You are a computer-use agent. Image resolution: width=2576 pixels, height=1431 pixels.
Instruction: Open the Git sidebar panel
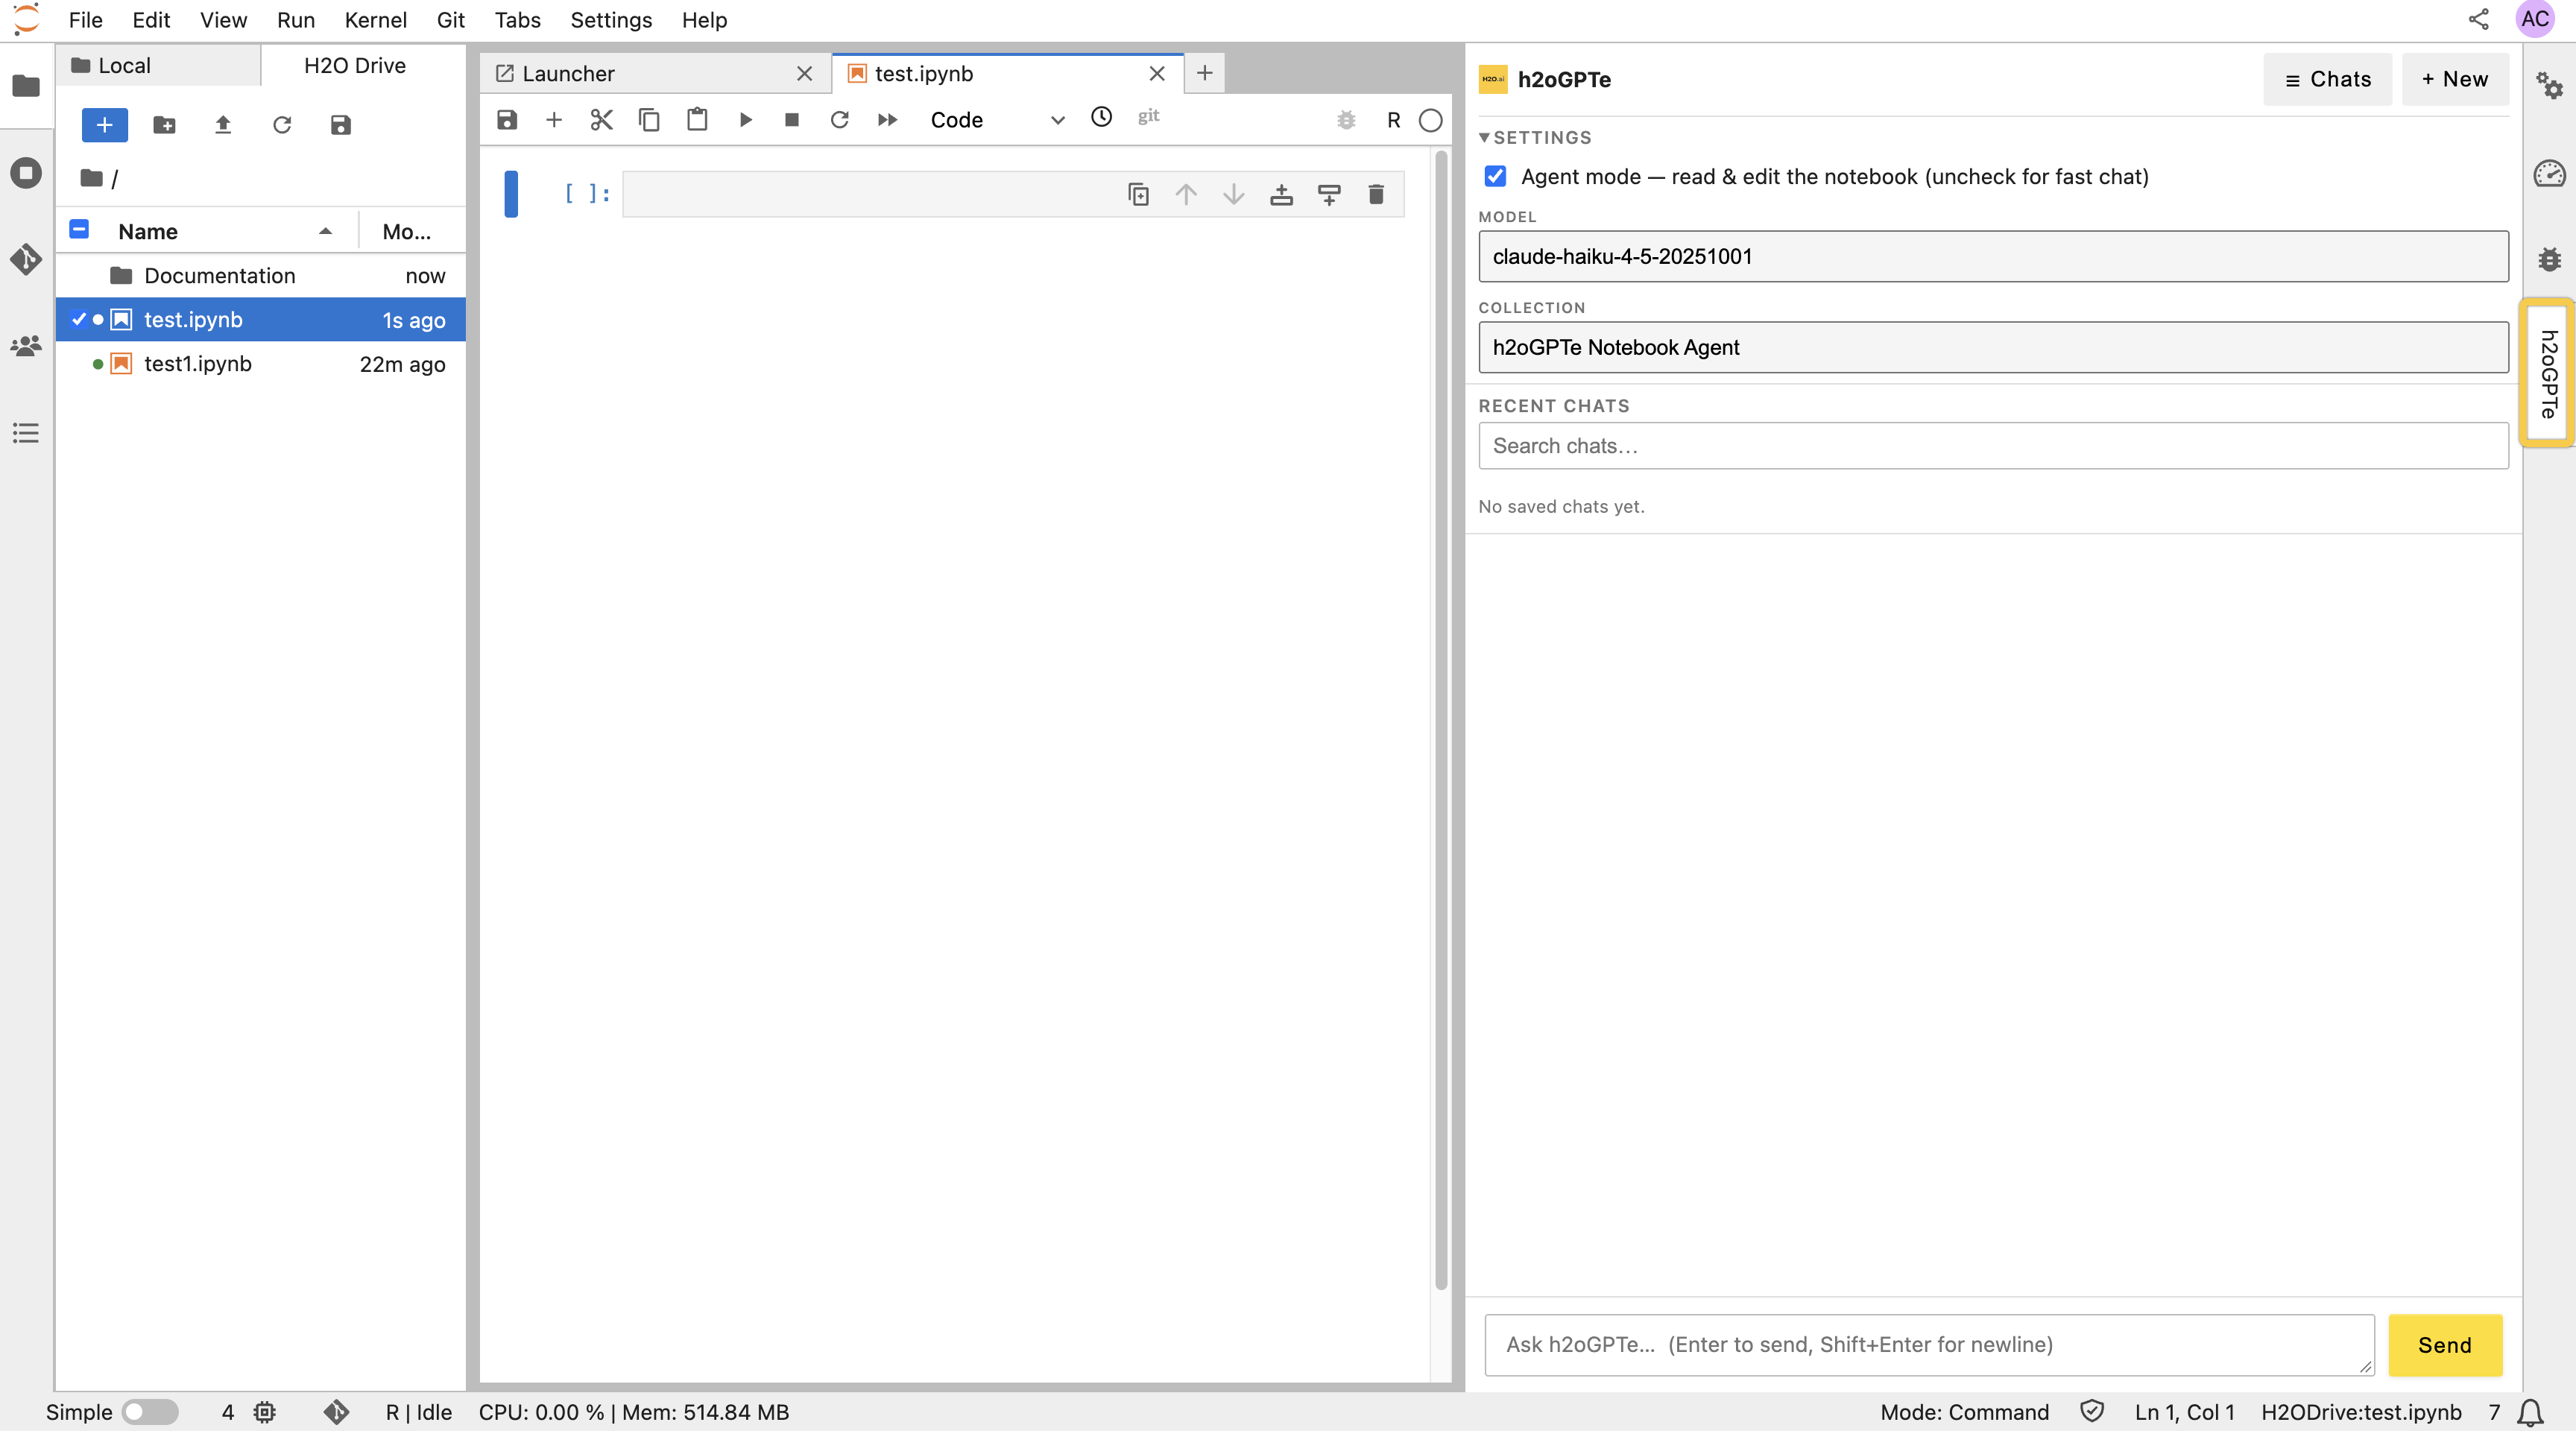(x=26, y=259)
